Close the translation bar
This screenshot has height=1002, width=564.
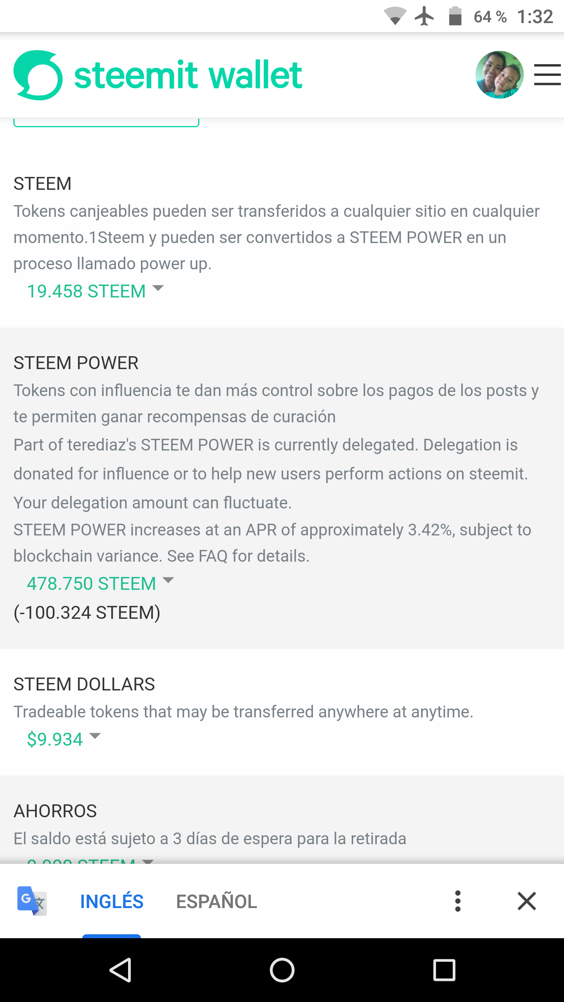click(x=526, y=901)
